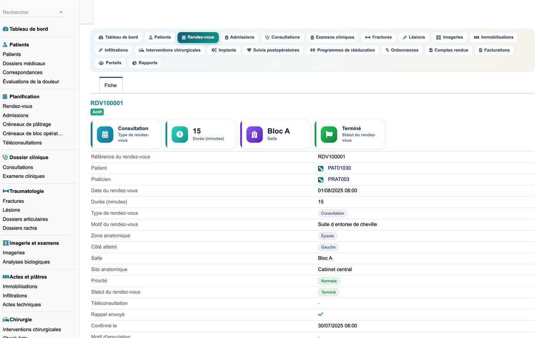Viewport: 546px width, 338px height.
Task: Click the Chirurgie bed icon in sidebar
Action: point(6,320)
